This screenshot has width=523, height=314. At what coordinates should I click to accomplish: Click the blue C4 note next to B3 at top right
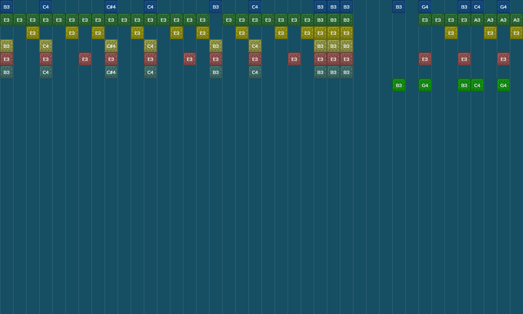pos(477,7)
